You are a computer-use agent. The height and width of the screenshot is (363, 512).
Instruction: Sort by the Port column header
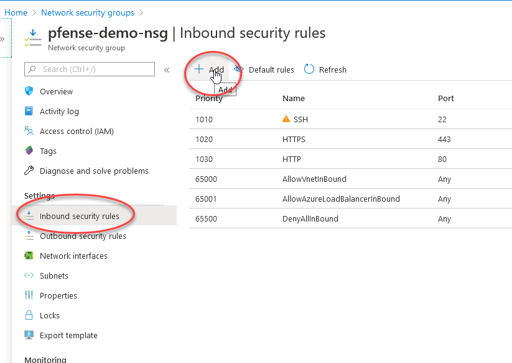pyautogui.click(x=445, y=98)
